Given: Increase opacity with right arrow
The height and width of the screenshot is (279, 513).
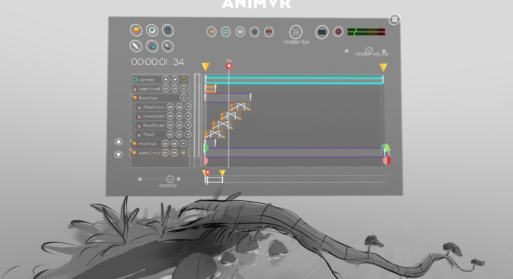Looking at the screenshot, I should point(179,179).
